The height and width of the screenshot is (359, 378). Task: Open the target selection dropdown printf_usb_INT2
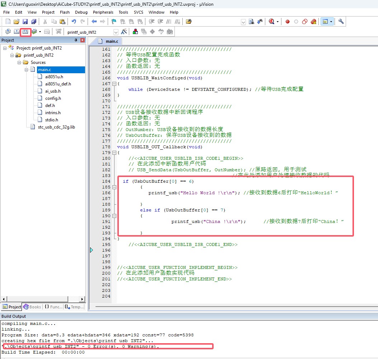pos(116,32)
